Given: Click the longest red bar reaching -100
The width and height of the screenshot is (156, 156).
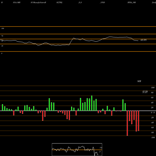Looking at the screenshot, I should point(127,123).
